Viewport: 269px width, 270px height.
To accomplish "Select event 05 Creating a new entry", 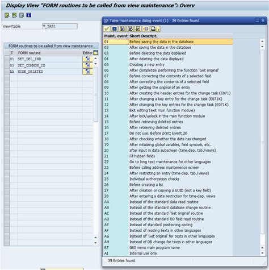I will (168, 65).
